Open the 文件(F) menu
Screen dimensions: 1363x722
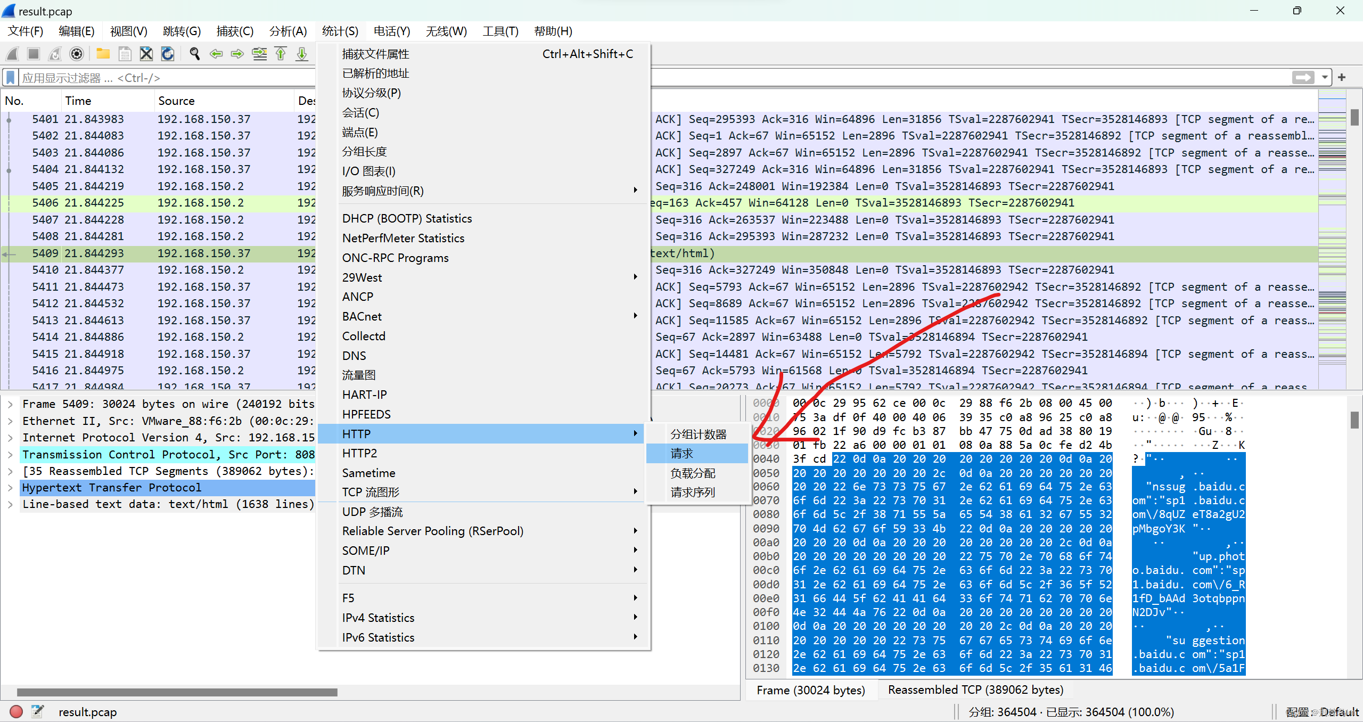pos(25,31)
